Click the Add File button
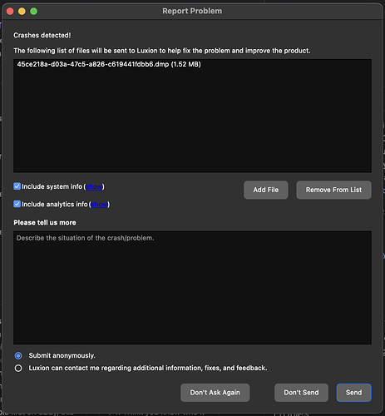 [x=266, y=190]
